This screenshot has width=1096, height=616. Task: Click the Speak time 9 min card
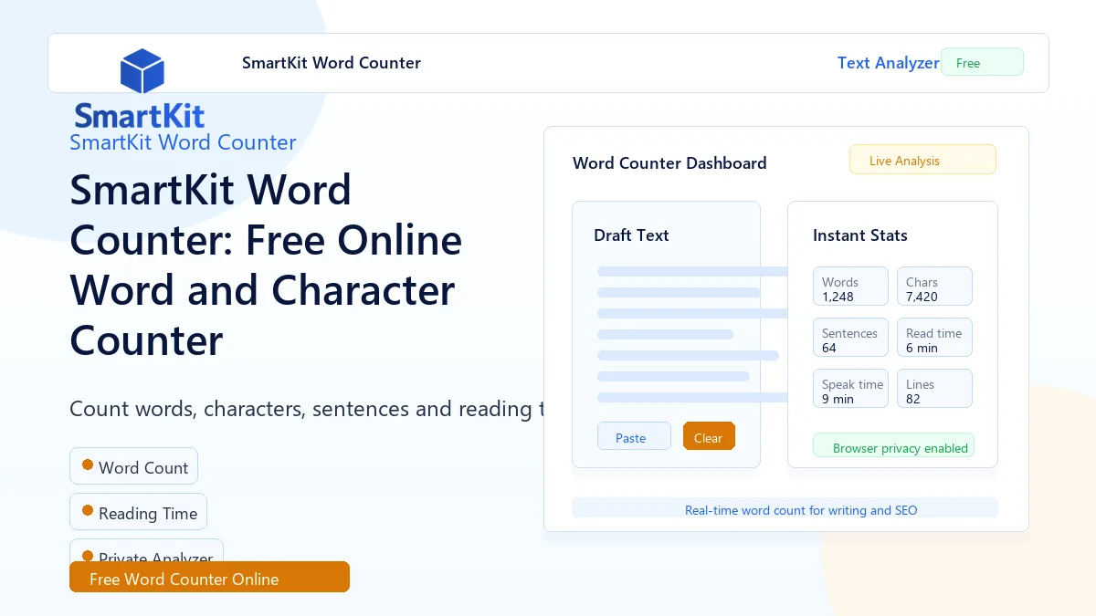pos(850,389)
